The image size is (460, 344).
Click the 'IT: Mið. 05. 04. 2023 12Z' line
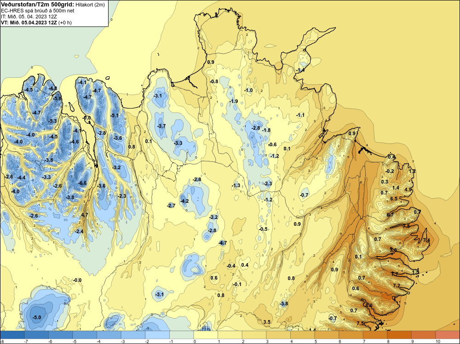point(29,17)
